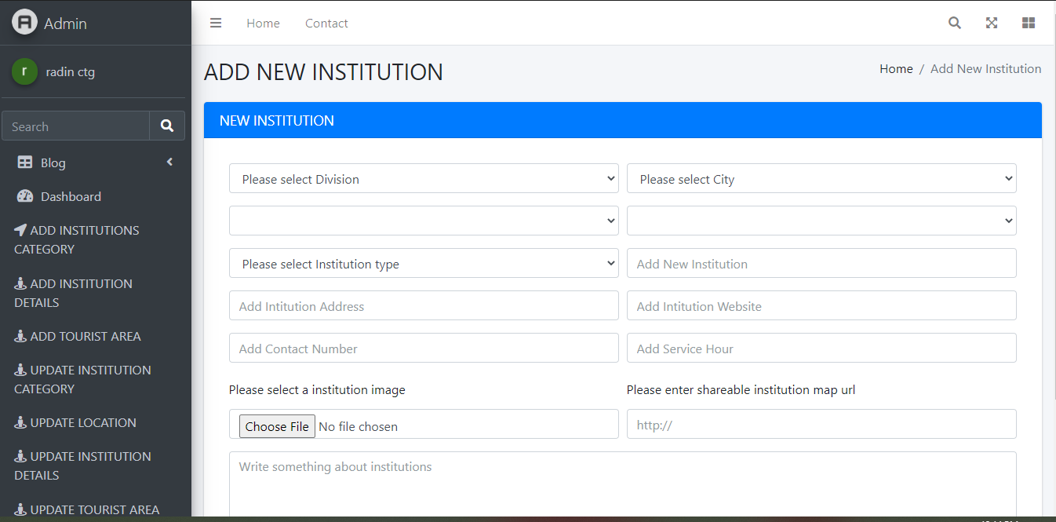Click the Blog grid icon in sidebar

pyautogui.click(x=24, y=162)
